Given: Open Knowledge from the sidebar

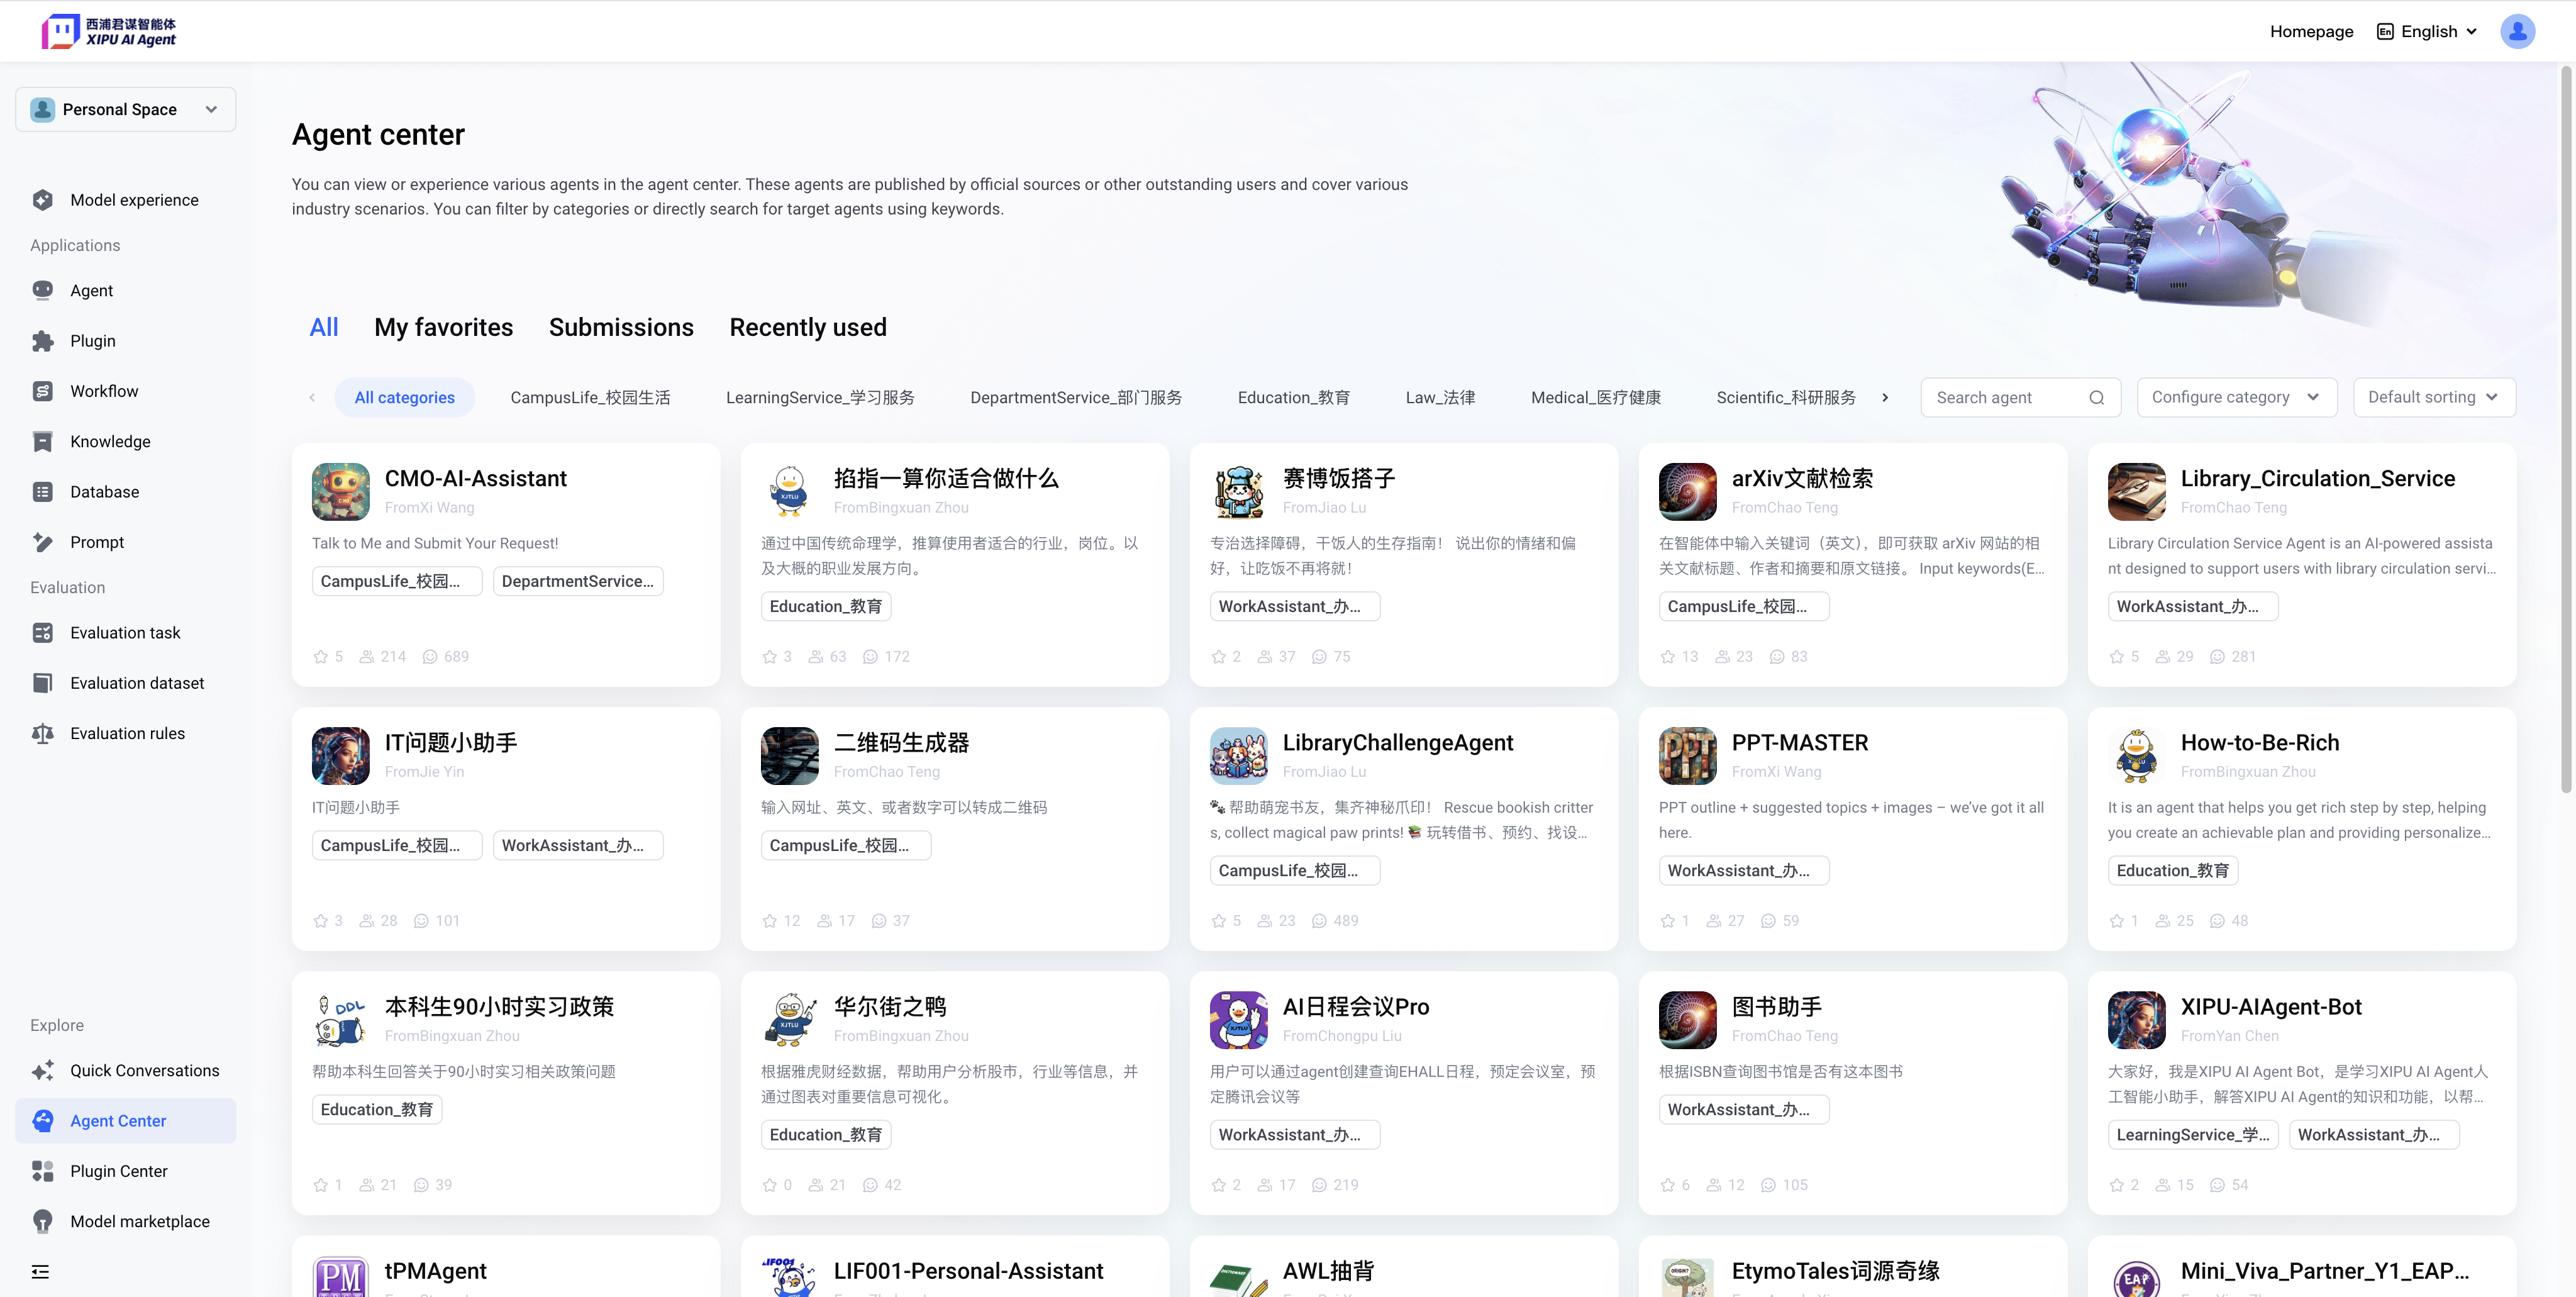Looking at the screenshot, I should pyautogui.click(x=110, y=441).
